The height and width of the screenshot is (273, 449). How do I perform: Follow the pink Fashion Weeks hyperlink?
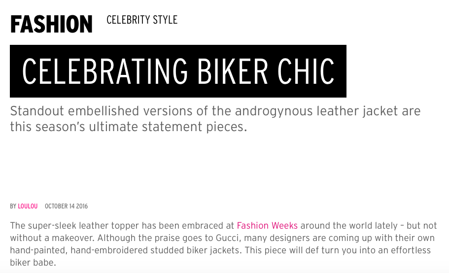pyautogui.click(x=267, y=226)
